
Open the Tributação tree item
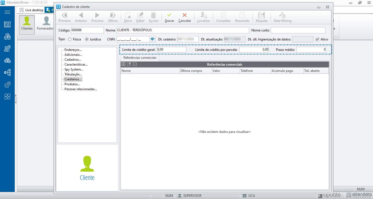click(73, 74)
